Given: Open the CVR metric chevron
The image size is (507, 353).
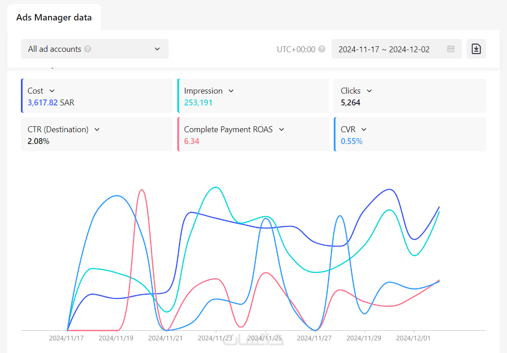Looking at the screenshot, I should tap(364, 129).
